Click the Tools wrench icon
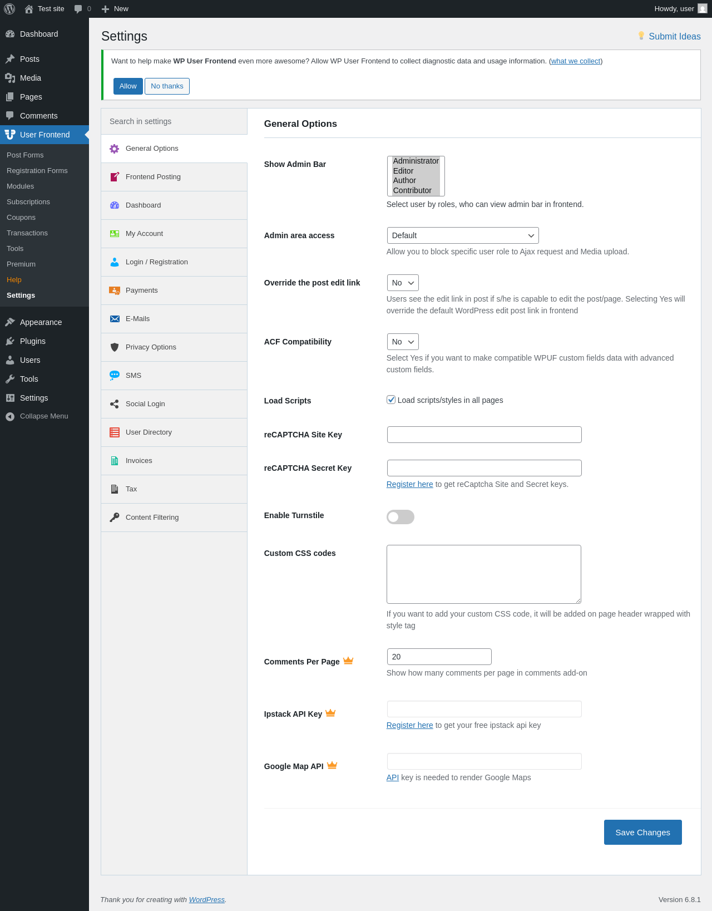Viewport: 712px width, 911px height. [x=10, y=379]
